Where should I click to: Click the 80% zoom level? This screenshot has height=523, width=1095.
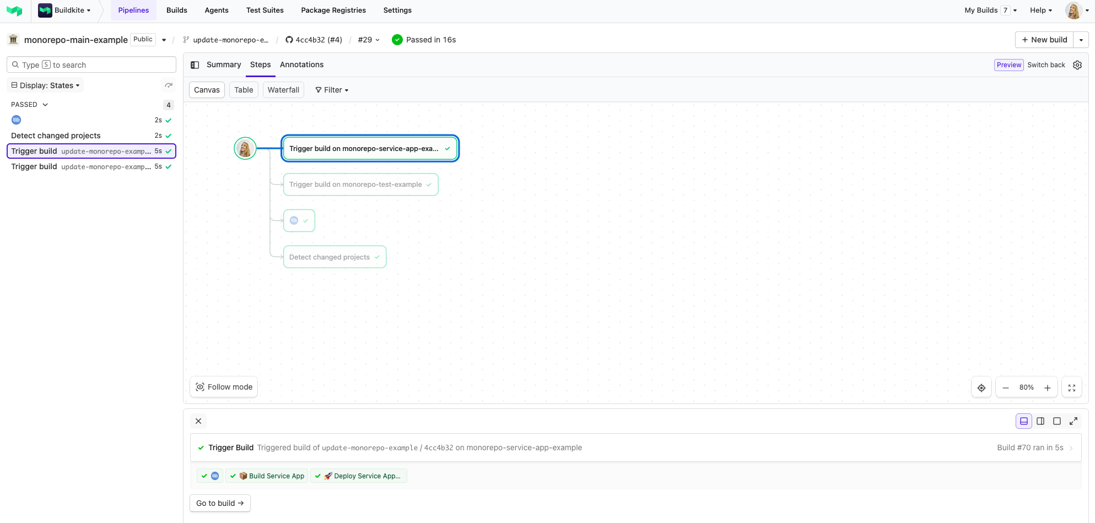pos(1026,387)
